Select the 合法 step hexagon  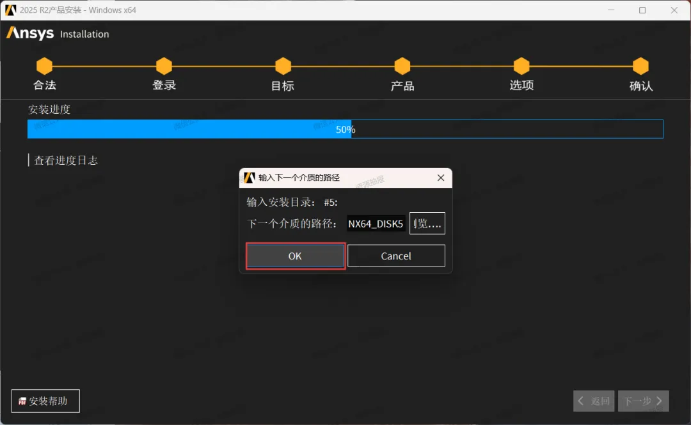45,66
